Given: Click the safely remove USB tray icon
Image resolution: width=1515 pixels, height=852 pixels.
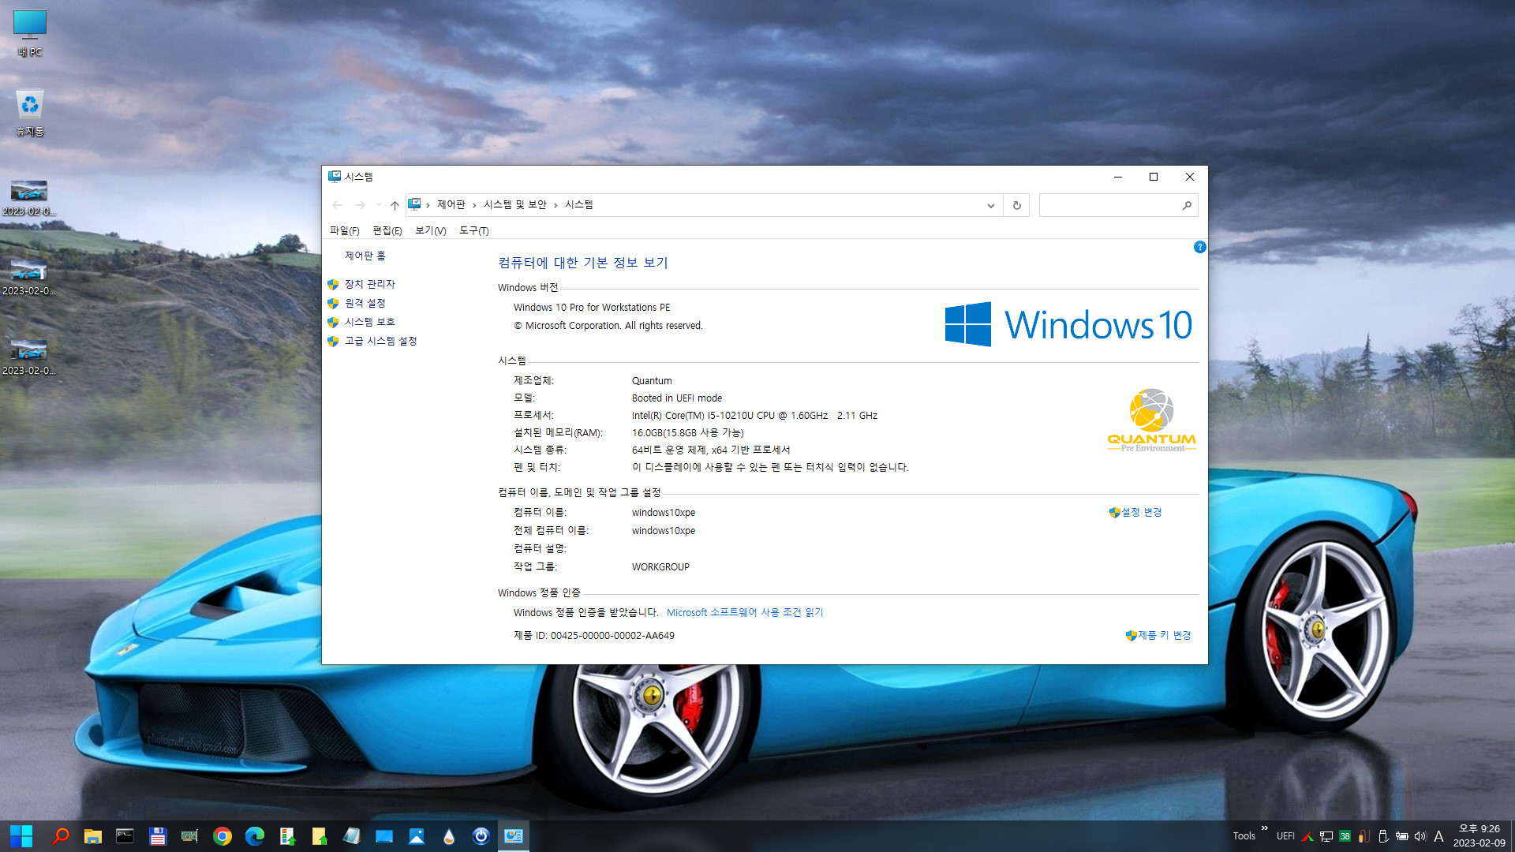Looking at the screenshot, I should (1383, 836).
